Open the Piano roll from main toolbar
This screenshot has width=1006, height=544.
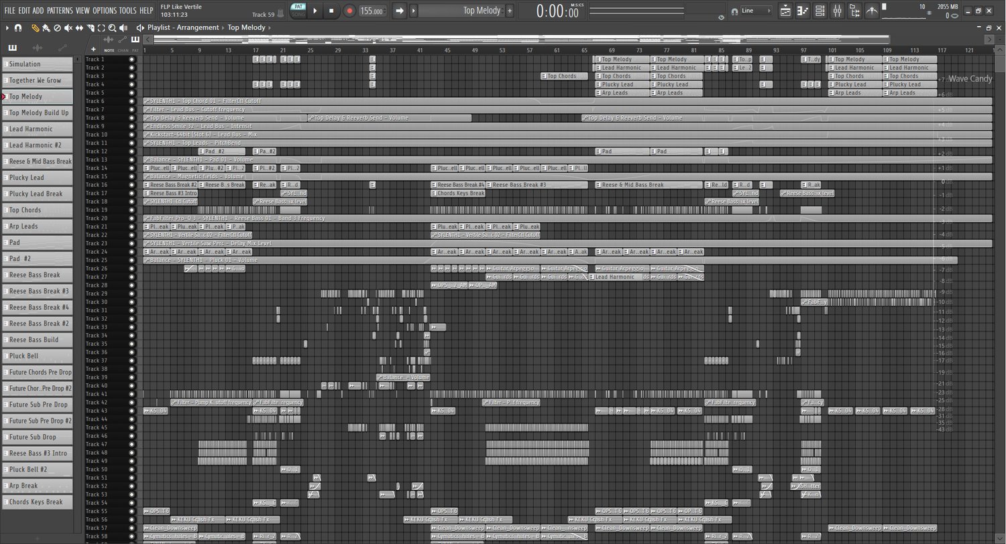coord(803,11)
